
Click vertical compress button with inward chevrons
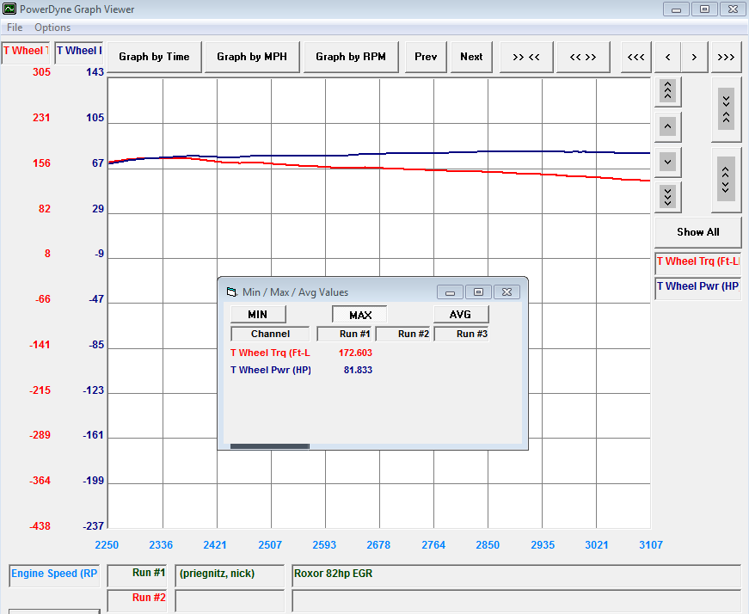(726, 108)
